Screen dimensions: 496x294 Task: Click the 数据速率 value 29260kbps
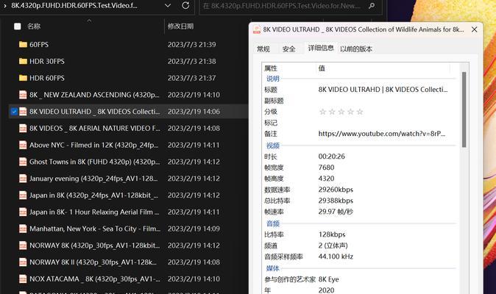pos(336,190)
